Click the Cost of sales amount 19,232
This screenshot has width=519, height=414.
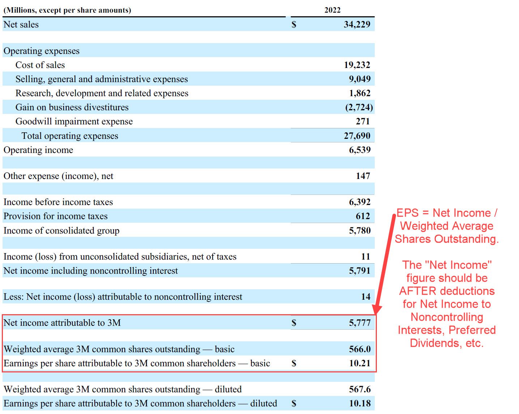click(357, 65)
